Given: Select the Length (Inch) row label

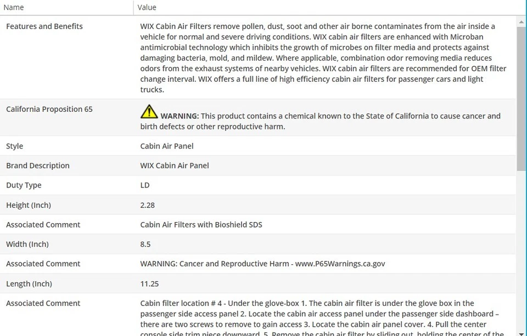Looking at the screenshot, I should 29,283.
